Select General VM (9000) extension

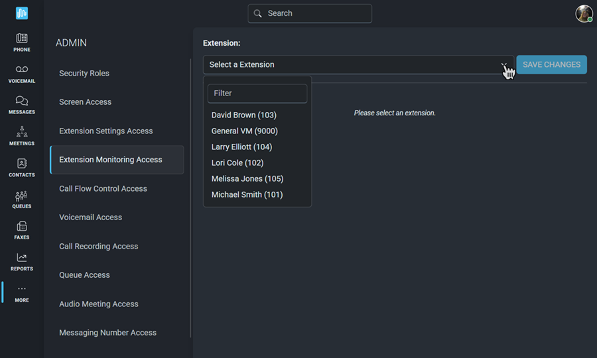pos(244,131)
